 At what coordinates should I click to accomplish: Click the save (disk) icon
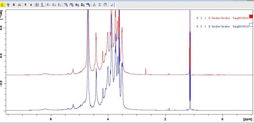click(x=105, y=5)
